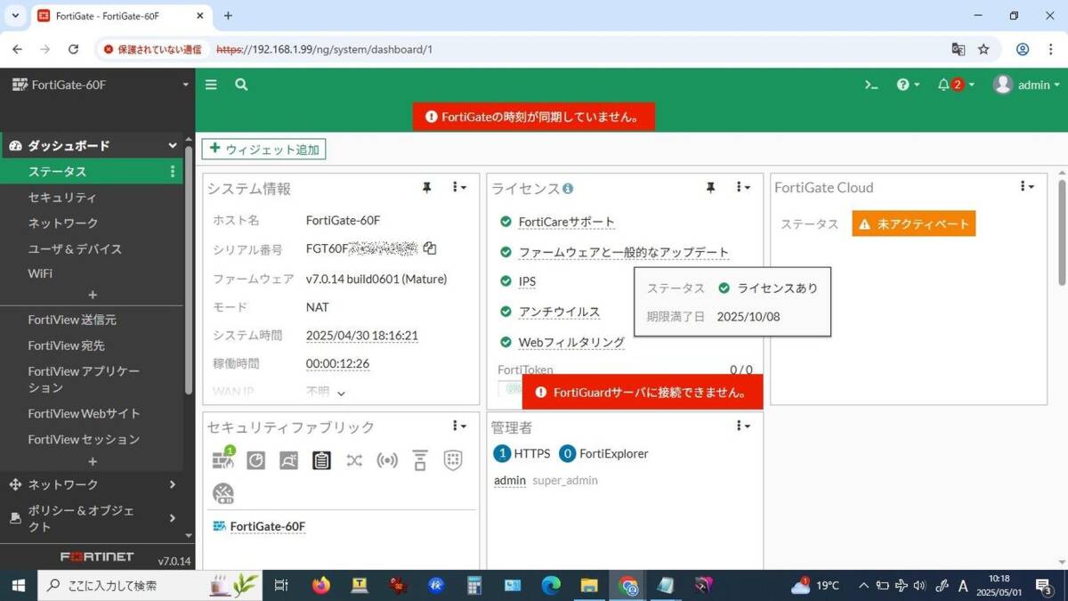Click the ライセンス info icon
Viewport: 1068px width, 601px height.
(568, 189)
